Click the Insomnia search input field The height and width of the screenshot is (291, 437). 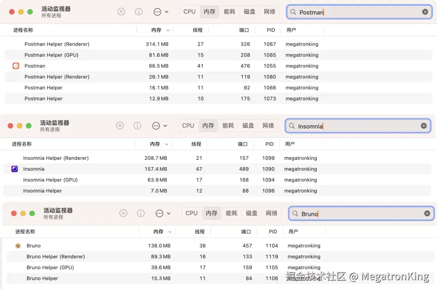point(358,126)
